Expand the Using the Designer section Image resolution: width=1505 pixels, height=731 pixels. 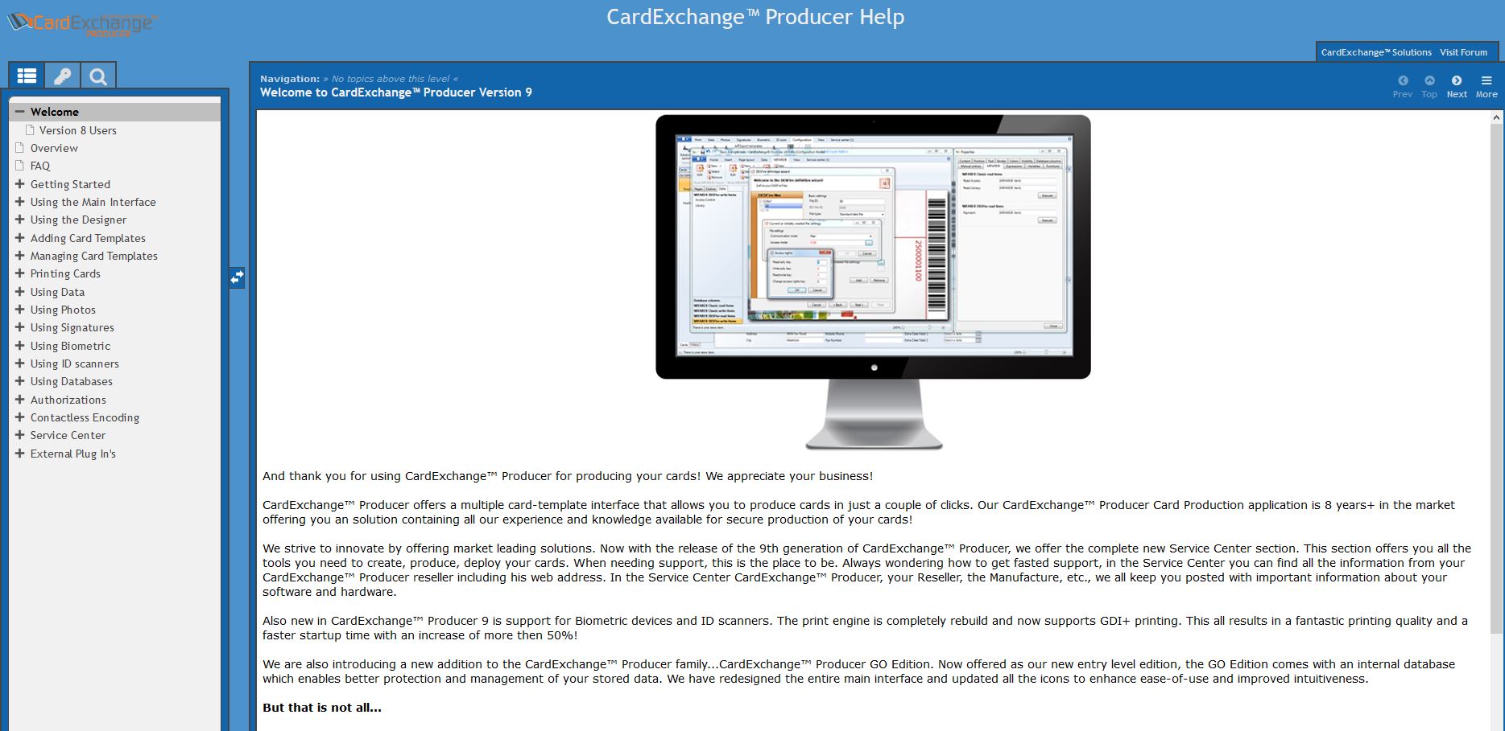click(x=20, y=220)
